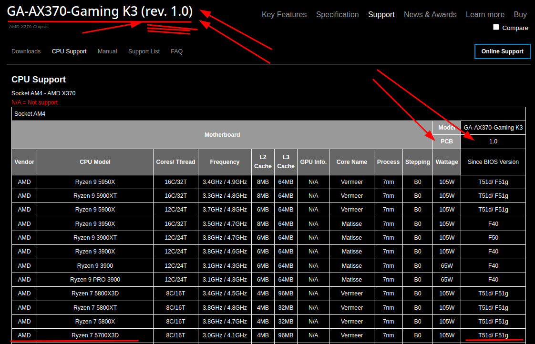Select the Ryzen 9 3950X cell
This screenshot has height=344, width=535.
click(95, 224)
